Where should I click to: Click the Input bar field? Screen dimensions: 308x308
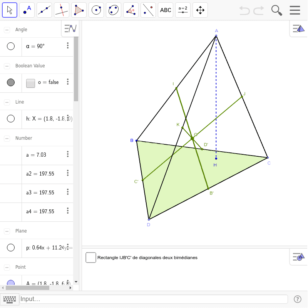pyautogui.click(x=154, y=299)
